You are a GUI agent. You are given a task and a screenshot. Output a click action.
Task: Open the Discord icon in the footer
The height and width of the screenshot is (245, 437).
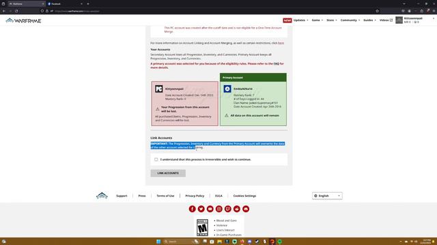coord(246,209)
